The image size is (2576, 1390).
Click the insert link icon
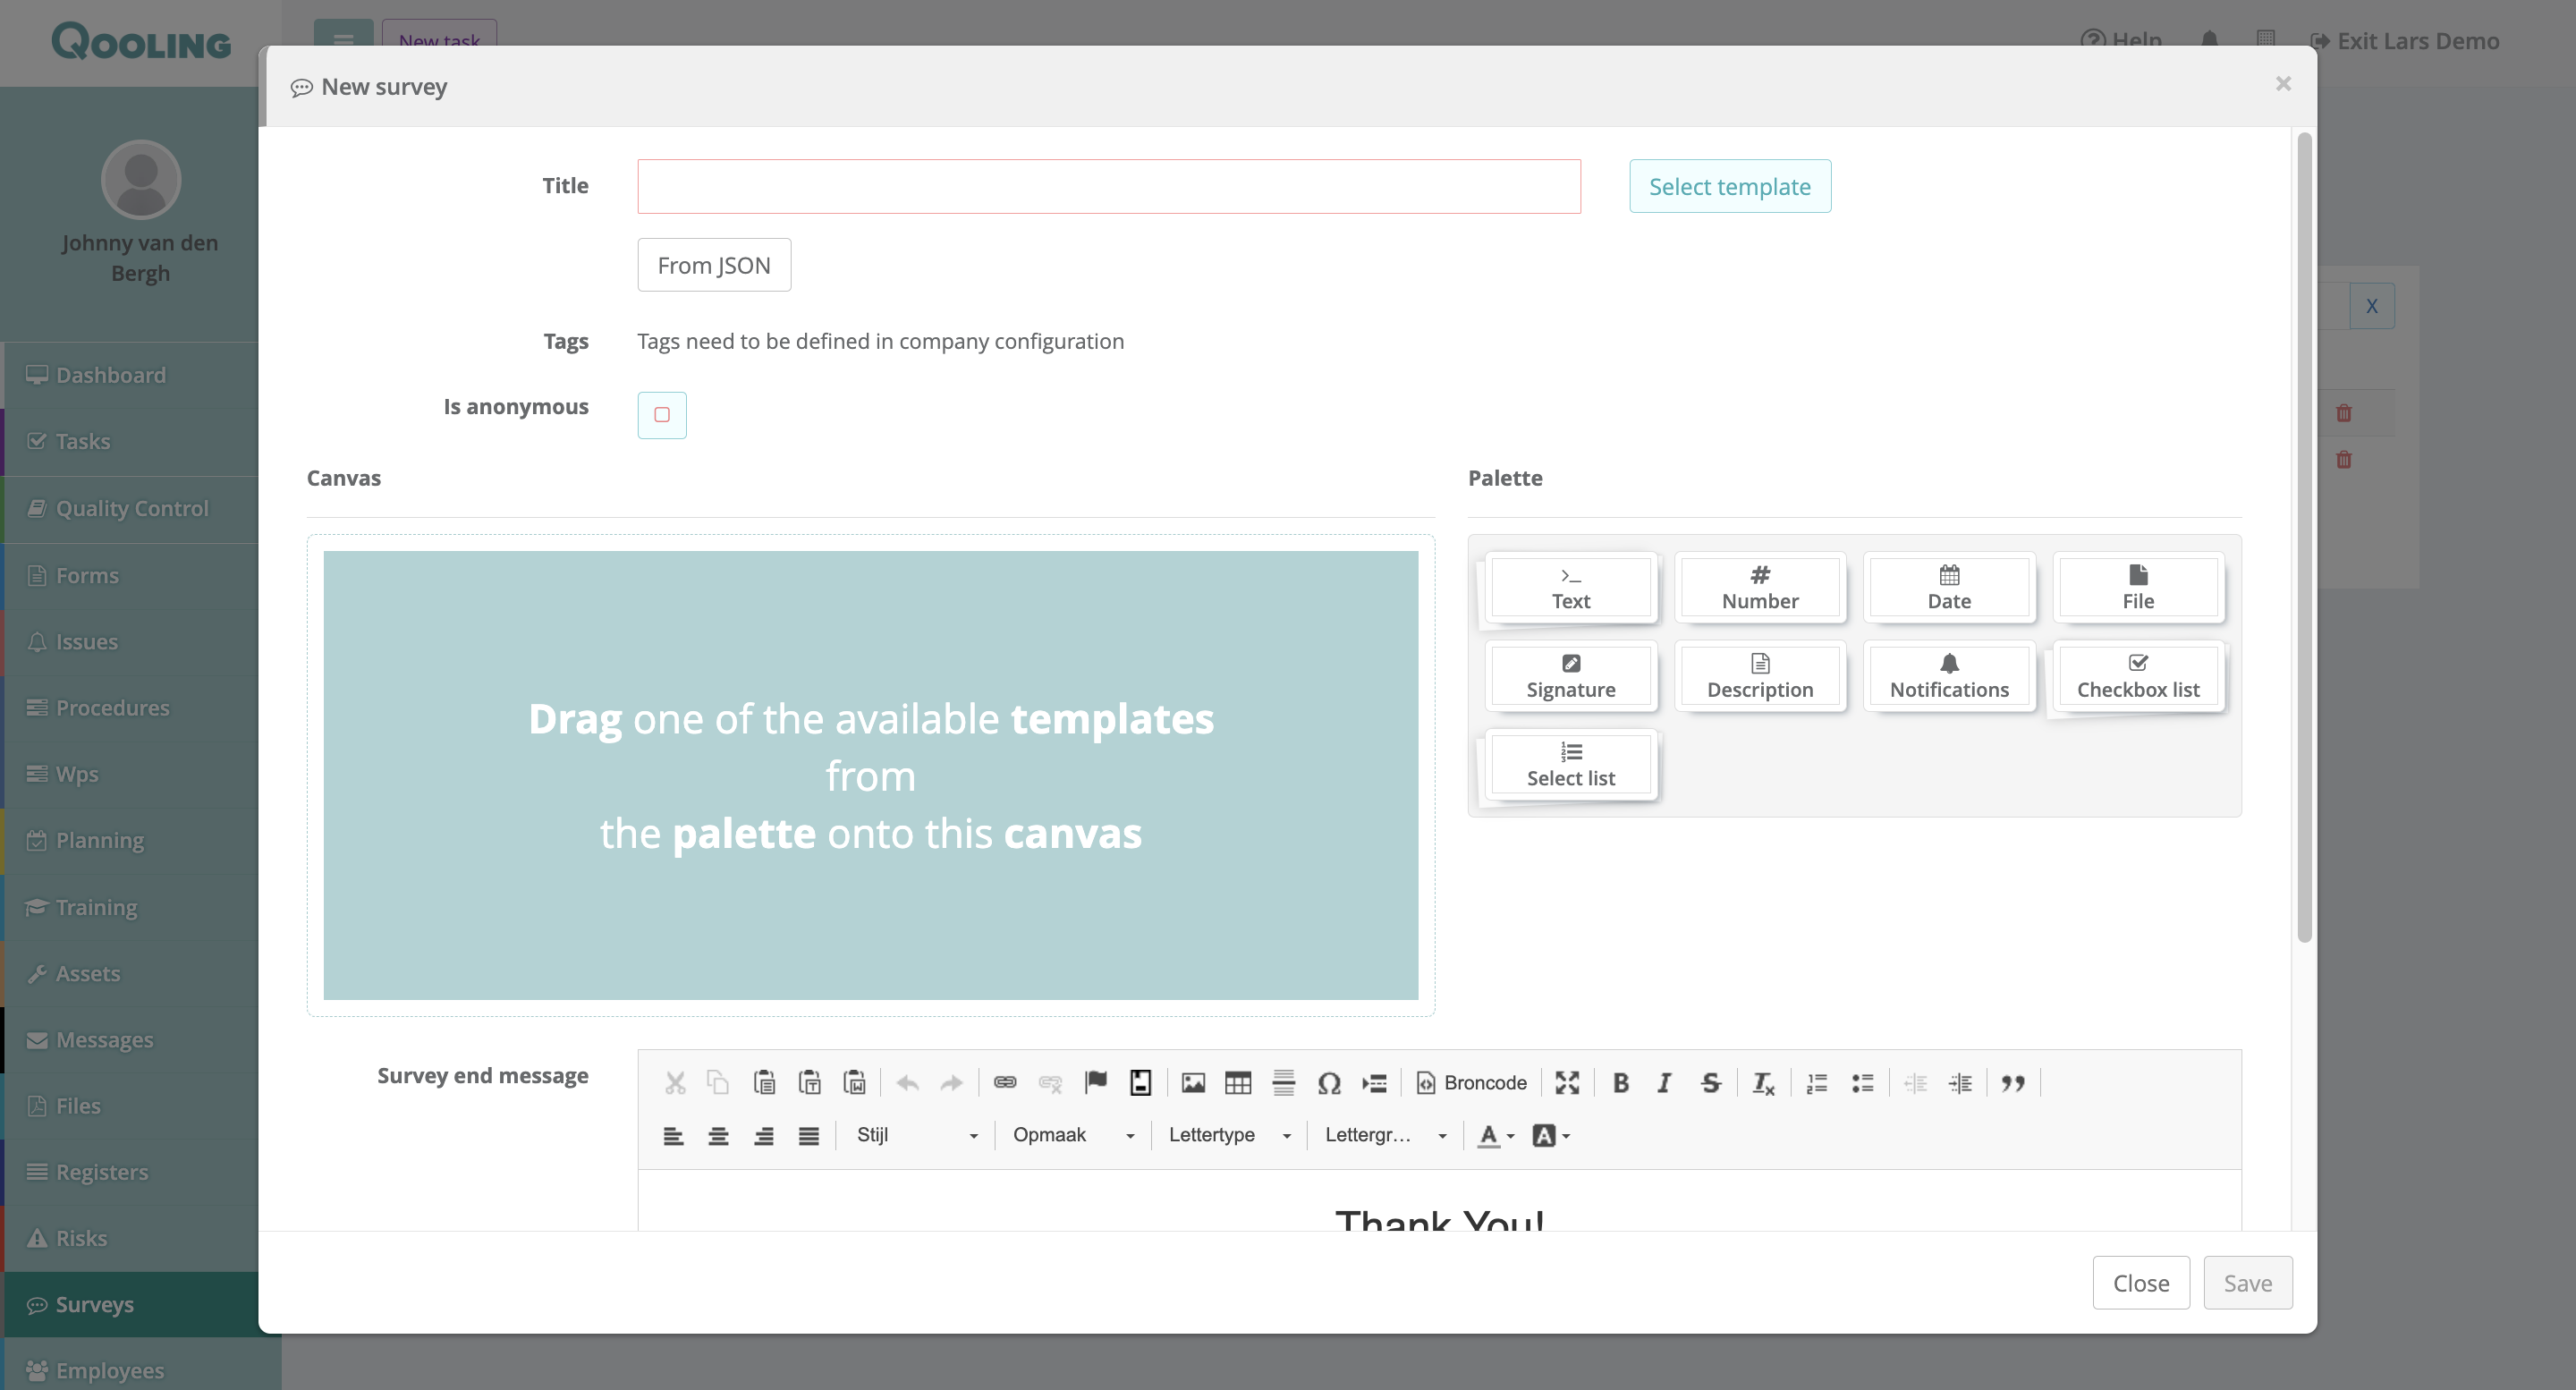coord(1005,1083)
